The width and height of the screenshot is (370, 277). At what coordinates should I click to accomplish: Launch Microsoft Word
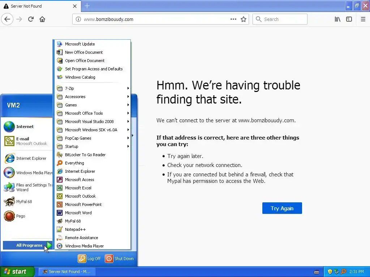(92, 213)
